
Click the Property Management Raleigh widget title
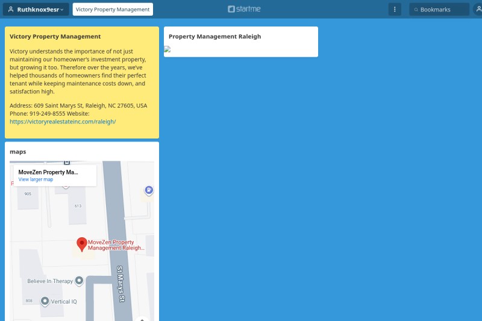(x=215, y=36)
